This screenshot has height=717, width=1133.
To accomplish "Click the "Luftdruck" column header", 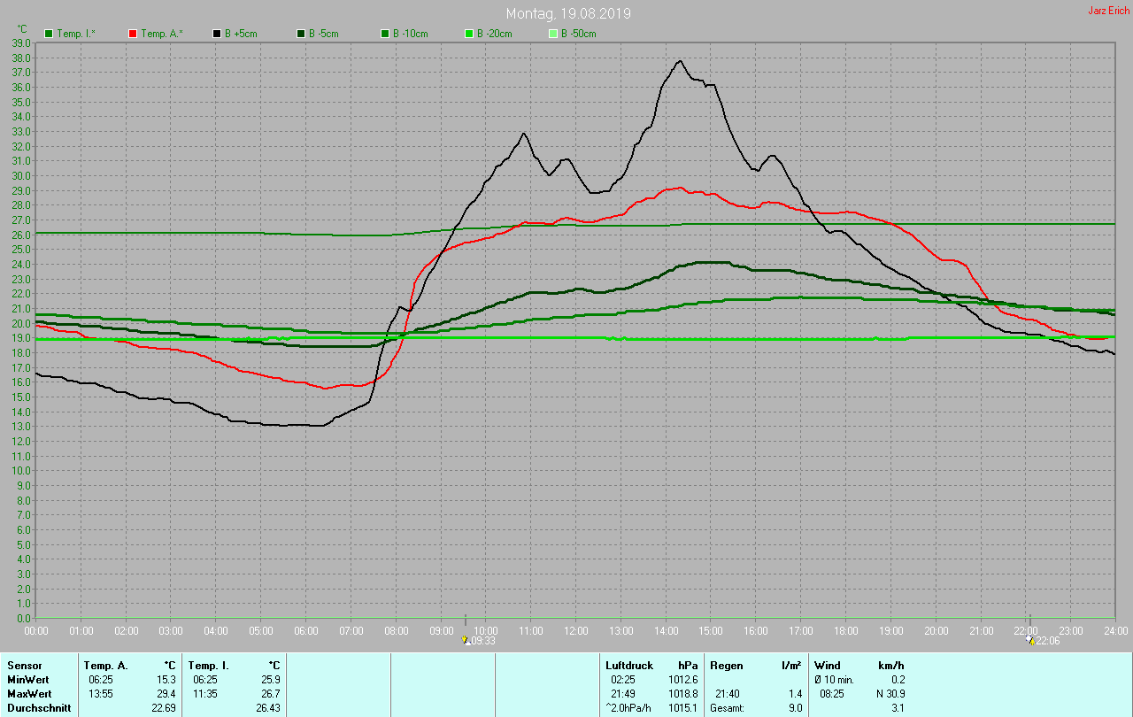I will pos(629,666).
